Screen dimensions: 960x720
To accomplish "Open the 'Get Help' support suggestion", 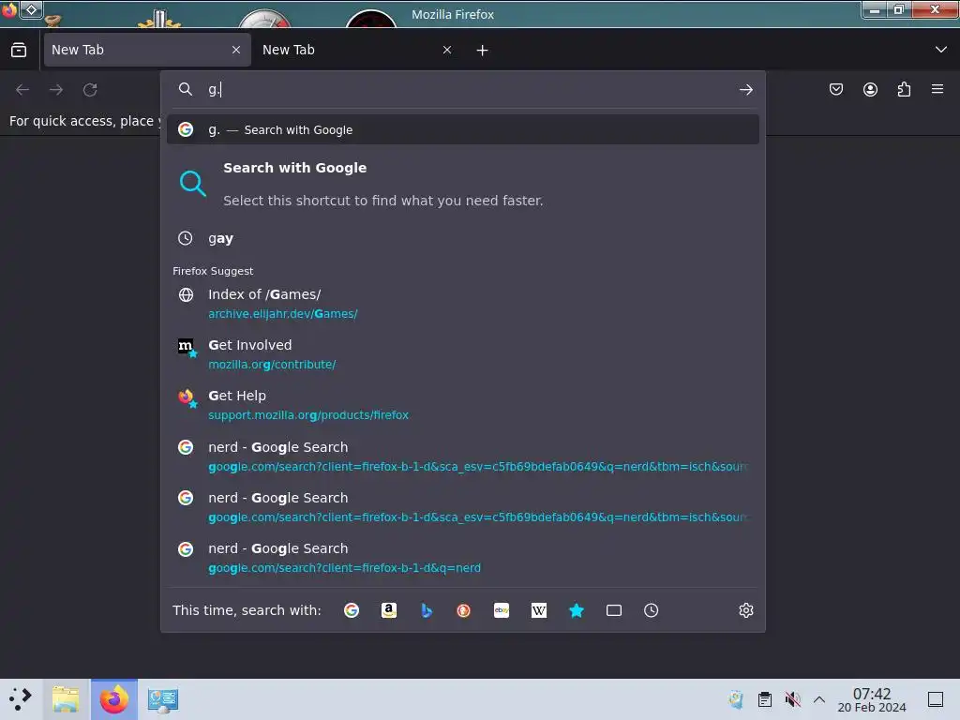I will pos(463,405).
